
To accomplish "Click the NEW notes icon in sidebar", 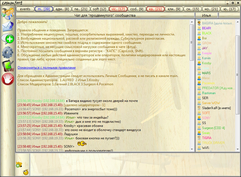I will pos(7,66).
